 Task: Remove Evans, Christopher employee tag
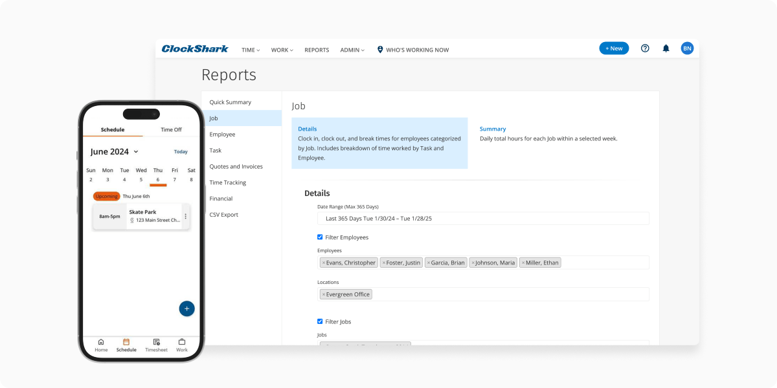click(324, 263)
